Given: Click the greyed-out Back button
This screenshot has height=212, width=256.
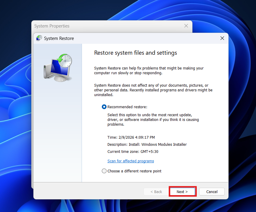Looking at the screenshot, I should pos(156,192).
